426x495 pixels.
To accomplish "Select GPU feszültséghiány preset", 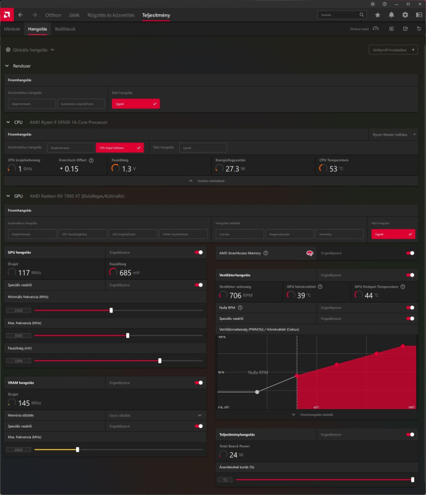I will point(82,235).
